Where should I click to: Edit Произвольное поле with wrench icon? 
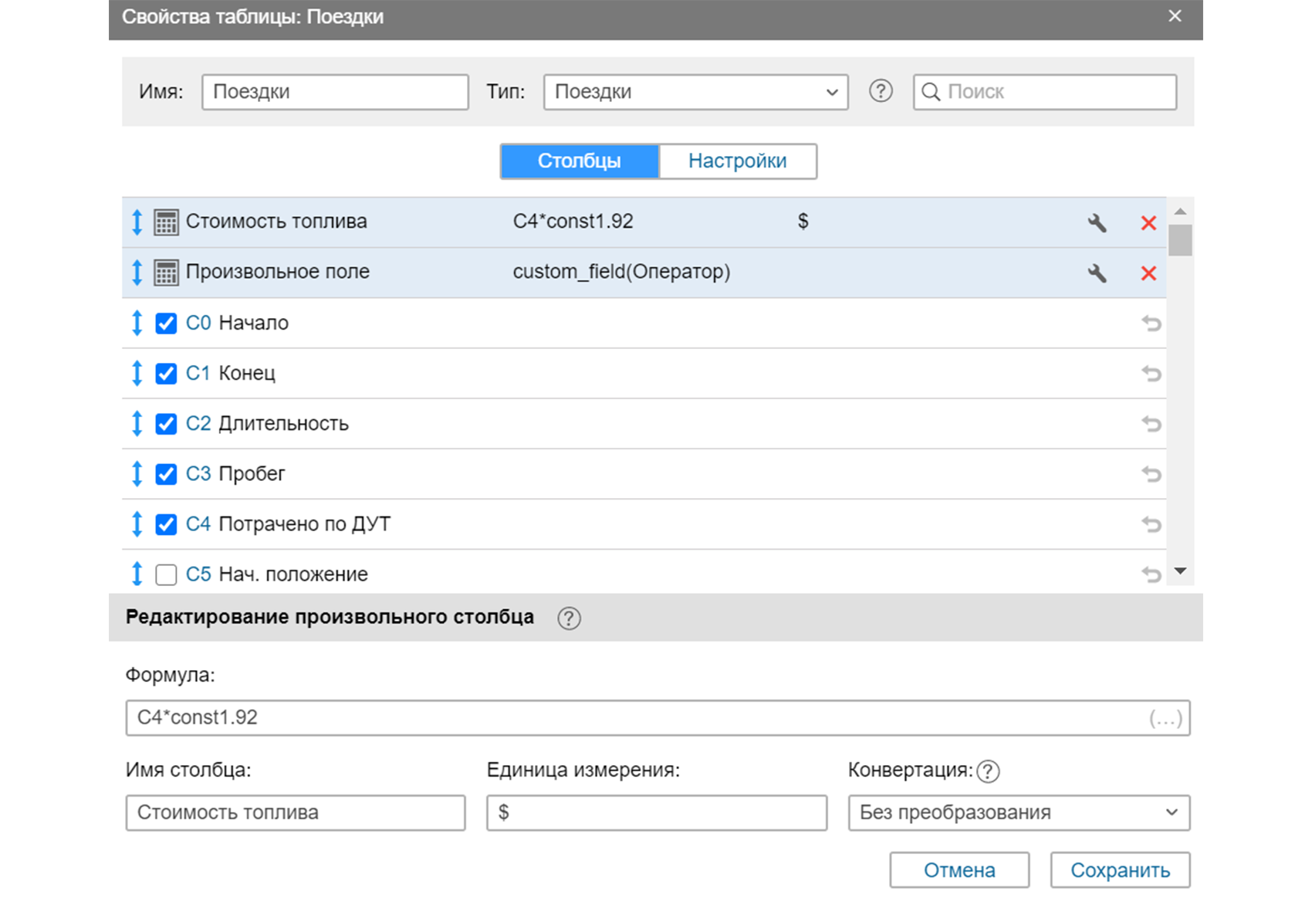(1097, 273)
